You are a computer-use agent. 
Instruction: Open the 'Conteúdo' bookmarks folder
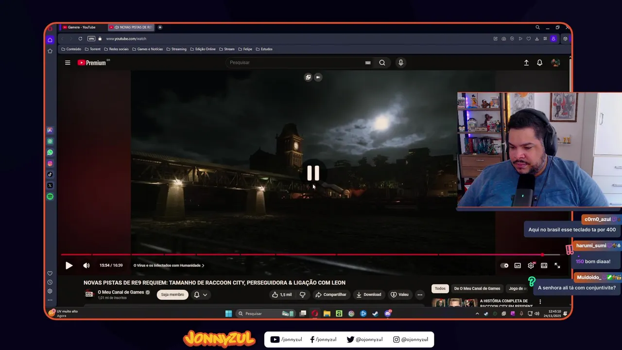tap(71, 49)
